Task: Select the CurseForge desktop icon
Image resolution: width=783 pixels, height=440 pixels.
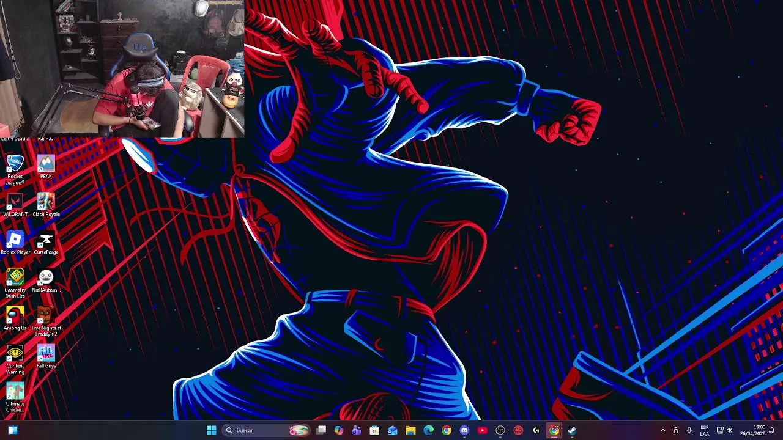Action: pos(46,243)
